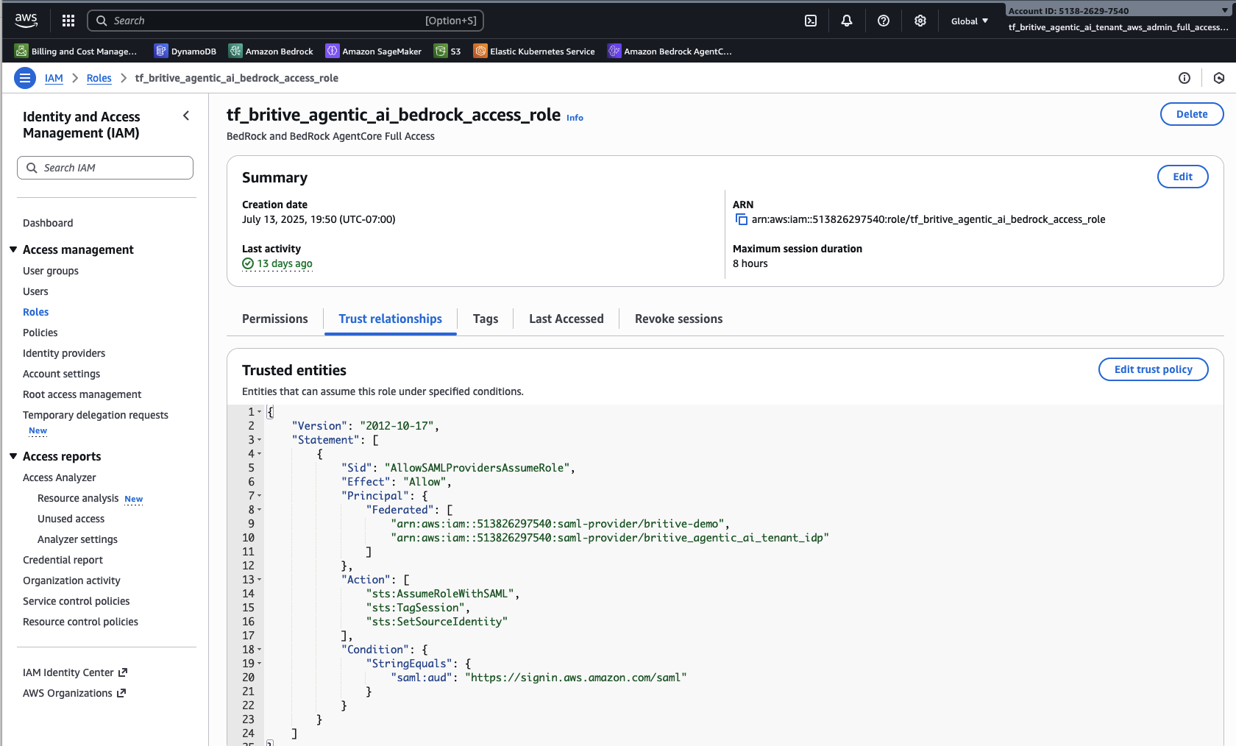1236x746 pixels.
Task: Open the Amazon Bedrock shortcut
Action: coord(271,51)
